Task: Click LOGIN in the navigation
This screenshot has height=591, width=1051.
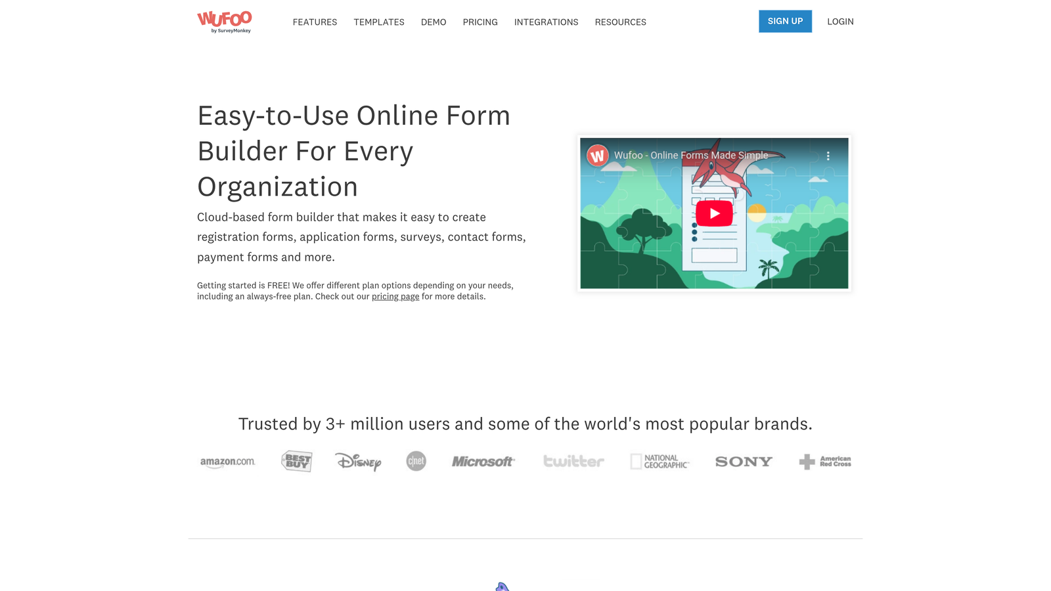Action: click(840, 21)
